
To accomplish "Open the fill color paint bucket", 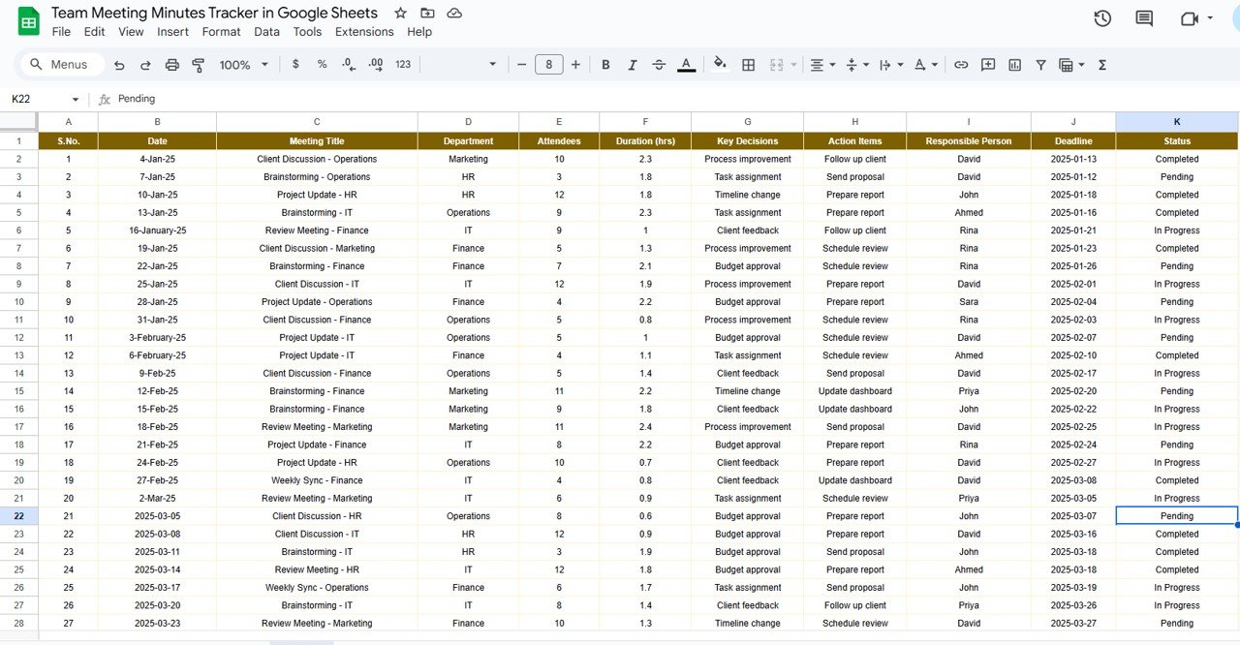I will (x=719, y=65).
